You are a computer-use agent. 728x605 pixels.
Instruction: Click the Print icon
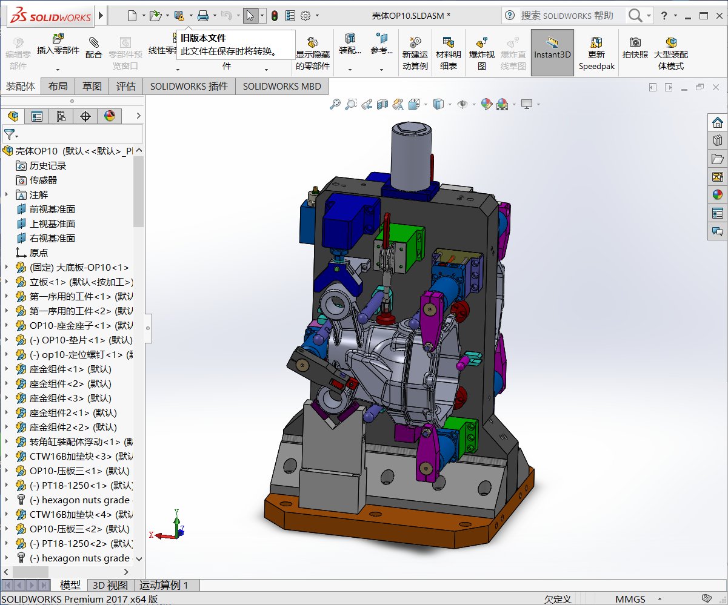(203, 16)
